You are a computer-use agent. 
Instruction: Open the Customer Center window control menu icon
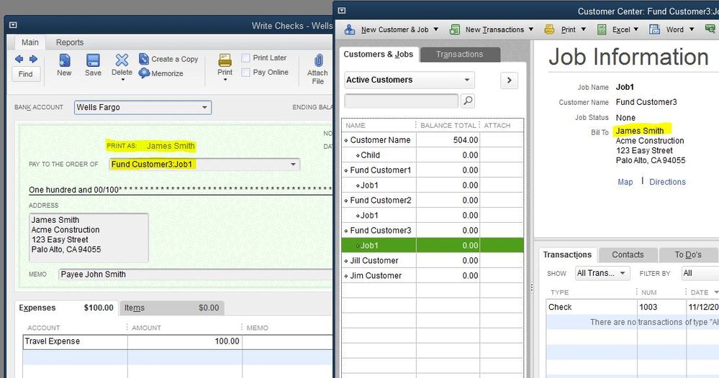click(342, 11)
